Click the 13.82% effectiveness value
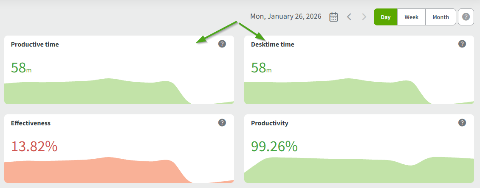This screenshot has width=480, height=188. pyautogui.click(x=34, y=147)
